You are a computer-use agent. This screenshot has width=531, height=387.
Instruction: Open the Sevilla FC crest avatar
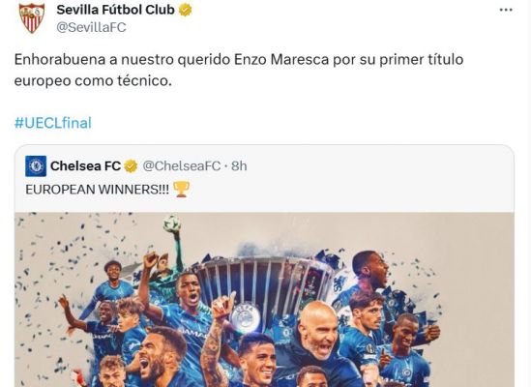(x=32, y=18)
